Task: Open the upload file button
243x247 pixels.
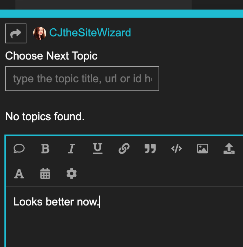Action: coord(229,148)
